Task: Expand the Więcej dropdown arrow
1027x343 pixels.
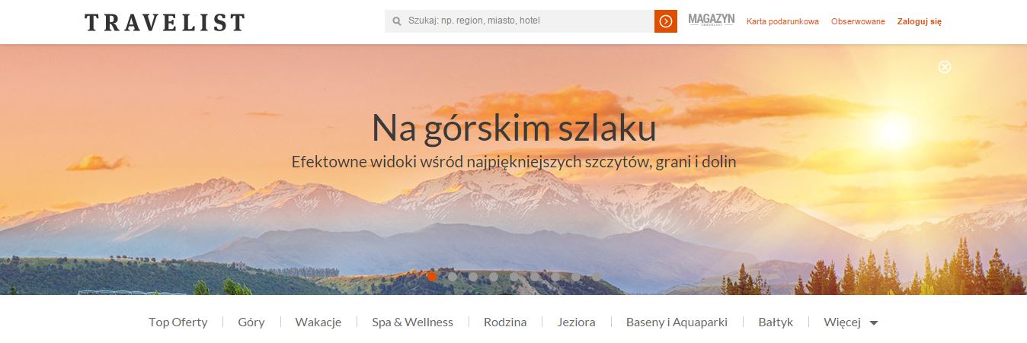Action: [x=874, y=323]
